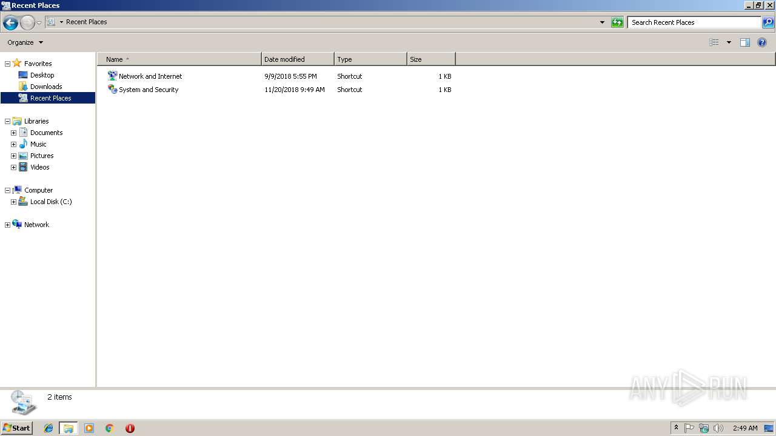The image size is (776, 436).
Task: Click the System and Security shield icon
Action: coord(112,89)
